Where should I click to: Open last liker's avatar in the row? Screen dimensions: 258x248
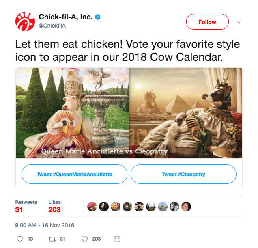click(186, 207)
